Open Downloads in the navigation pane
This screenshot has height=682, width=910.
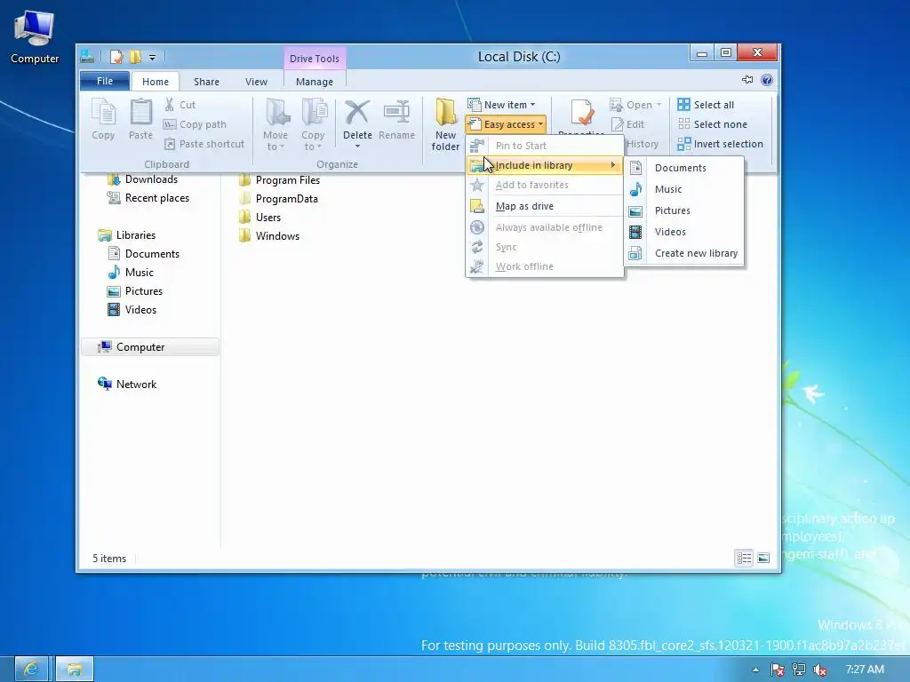click(143, 179)
